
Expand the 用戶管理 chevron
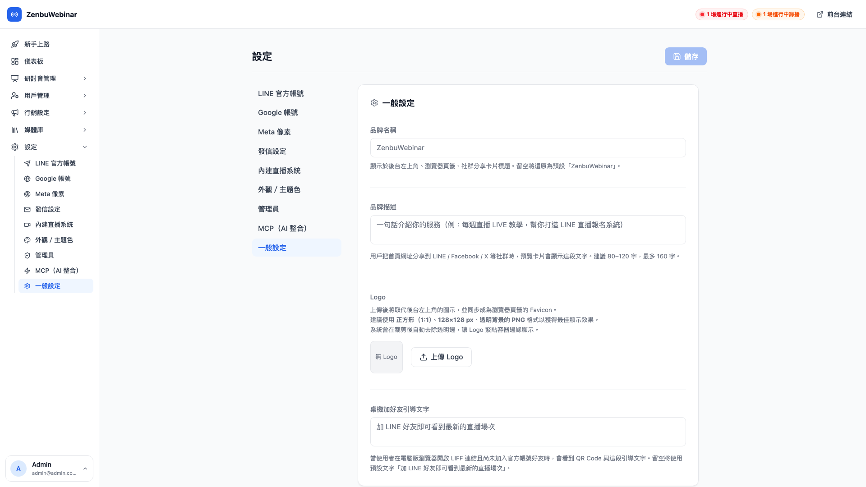click(x=85, y=96)
